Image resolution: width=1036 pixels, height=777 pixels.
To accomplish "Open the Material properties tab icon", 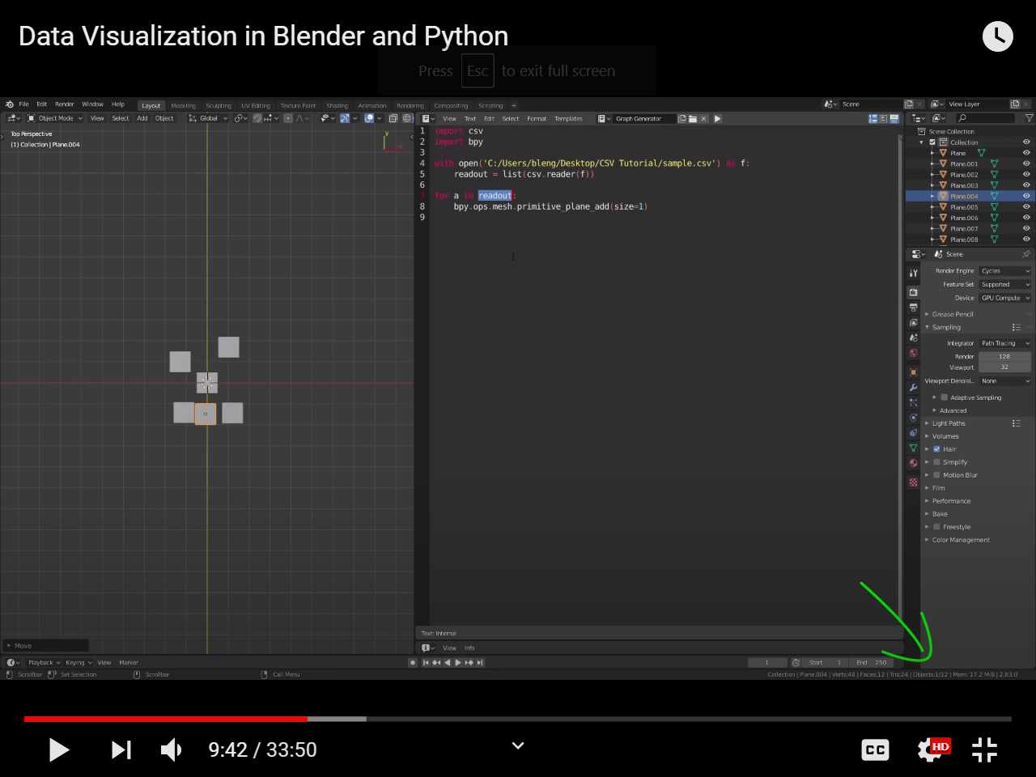I will click(913, 463).
